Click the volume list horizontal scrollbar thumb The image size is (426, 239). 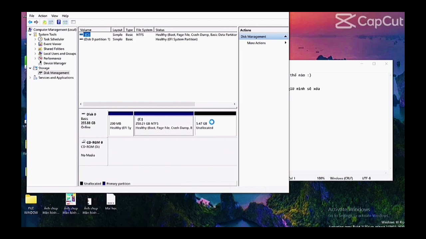tap(139, 104)
